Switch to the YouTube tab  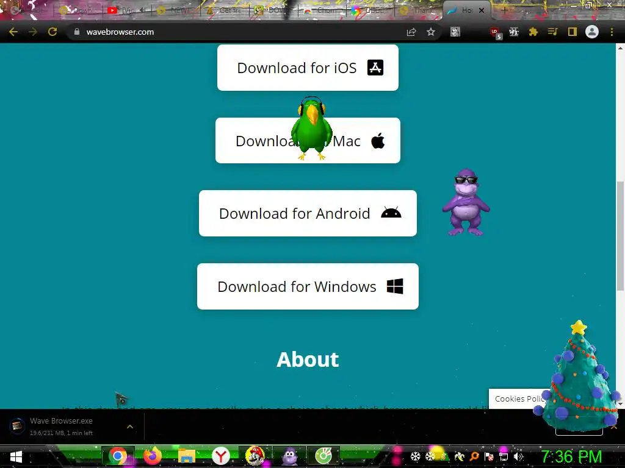click(x=126, y=10)
